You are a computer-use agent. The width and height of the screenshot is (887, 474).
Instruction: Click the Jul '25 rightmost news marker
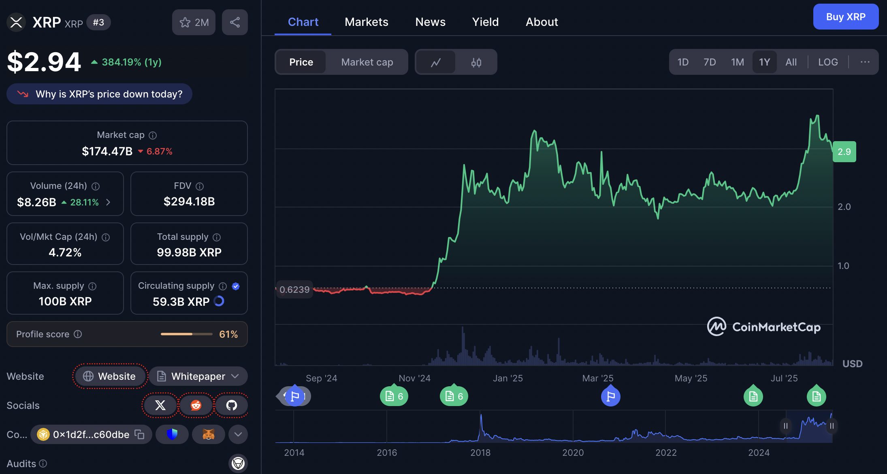(817, 396)
